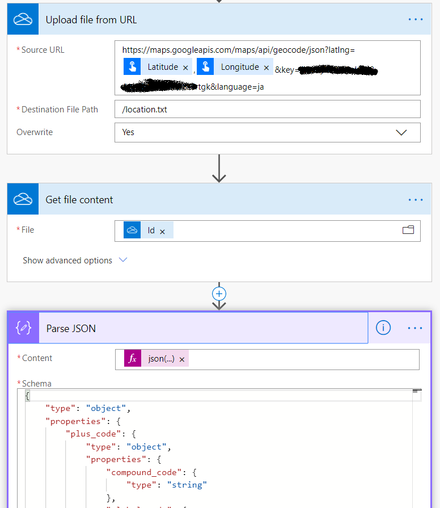Click the File field in Get file content
The height and width of the screenshot is (508, 440).
[x=268, y=231]
